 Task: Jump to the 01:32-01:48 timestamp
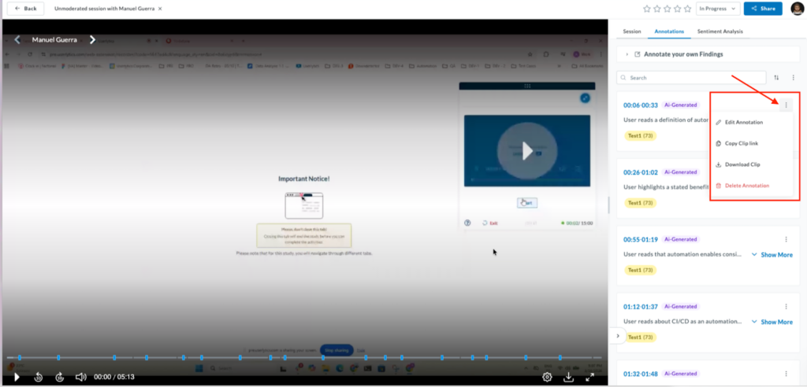pos(640,374)
